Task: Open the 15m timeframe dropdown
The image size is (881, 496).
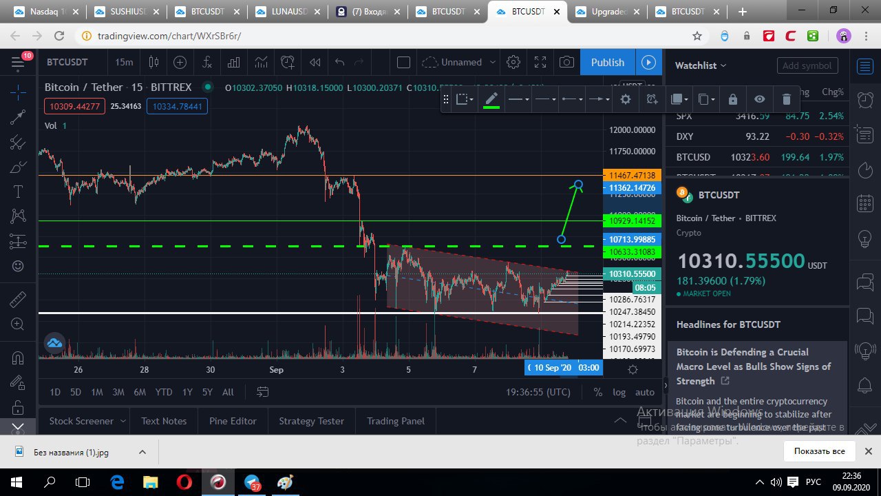Action: pyautogui.click(x=124, y=63)
